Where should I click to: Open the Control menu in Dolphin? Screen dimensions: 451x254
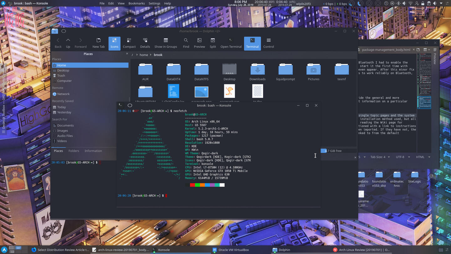pos(268,43)
